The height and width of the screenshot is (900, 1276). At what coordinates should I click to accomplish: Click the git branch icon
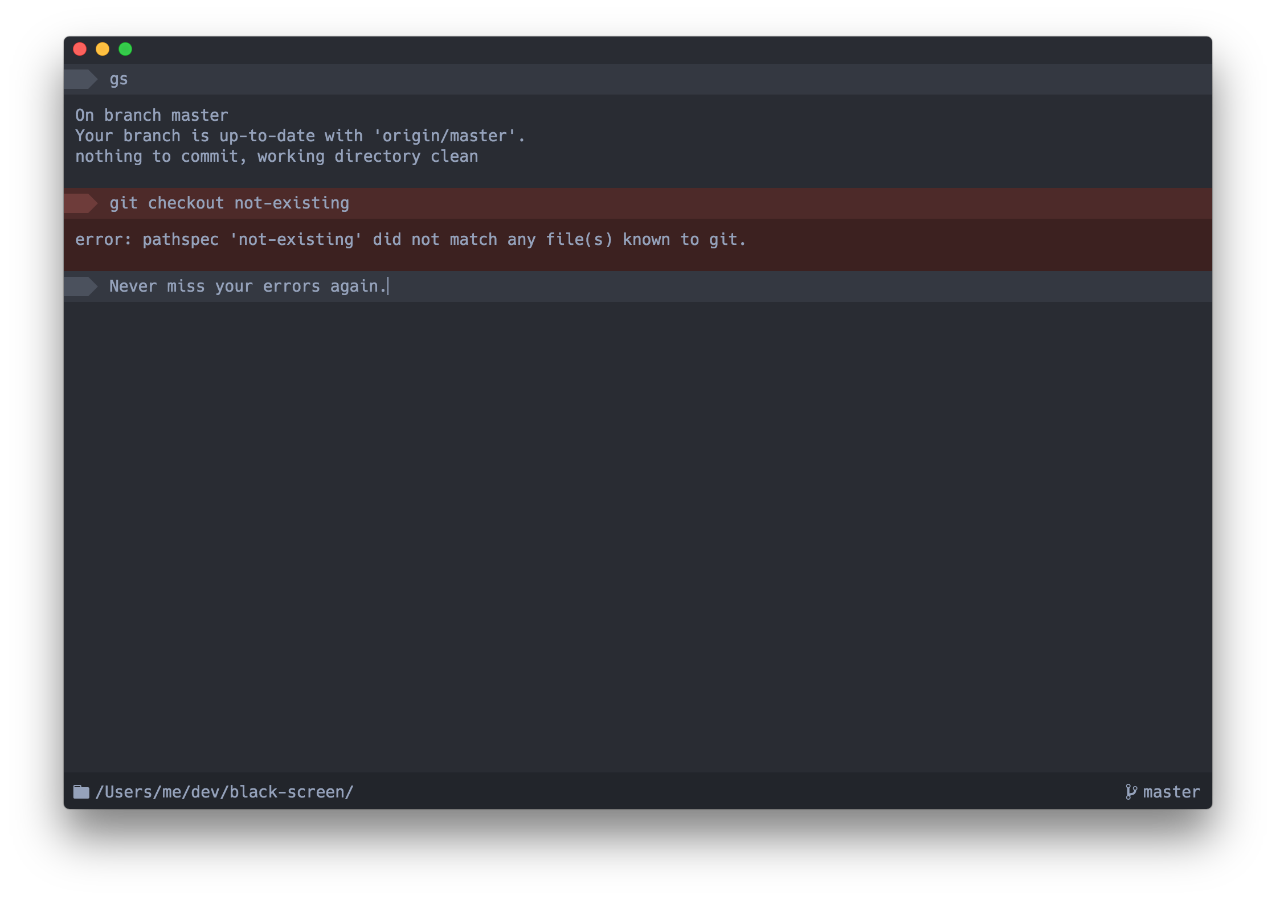click(x=1131, y=792)
